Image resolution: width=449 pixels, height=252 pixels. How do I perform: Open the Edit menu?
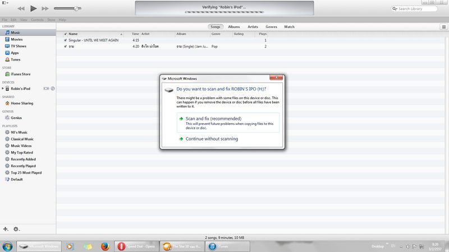[13, 20]
